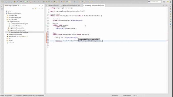Click the syntax error message in status bar
This screenshot has height=97, width=173.
coord(22,95)
